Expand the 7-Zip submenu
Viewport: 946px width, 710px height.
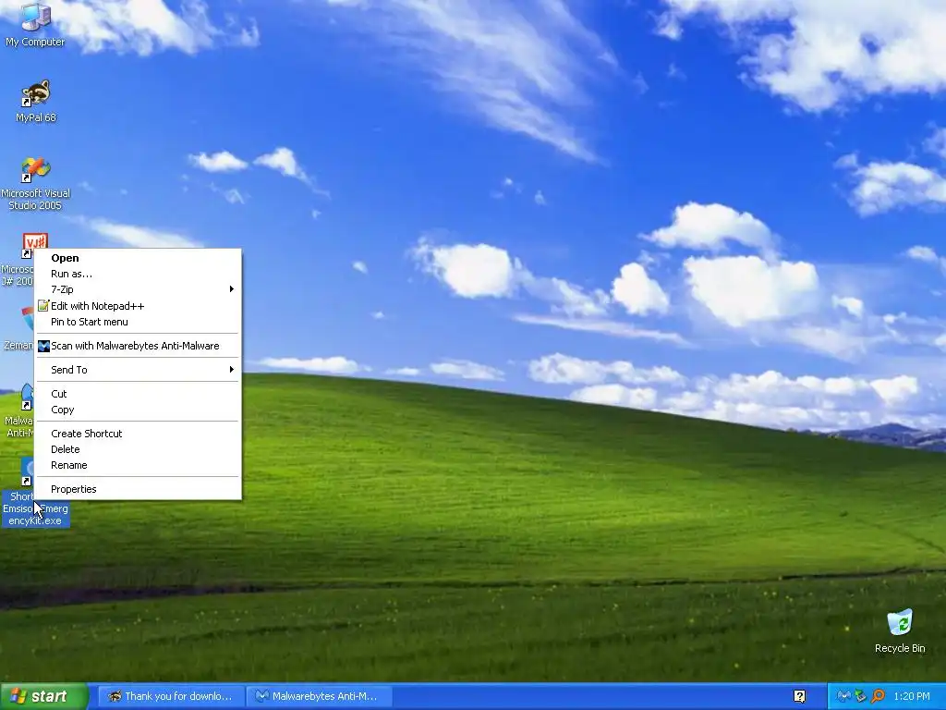click(139, 289)
